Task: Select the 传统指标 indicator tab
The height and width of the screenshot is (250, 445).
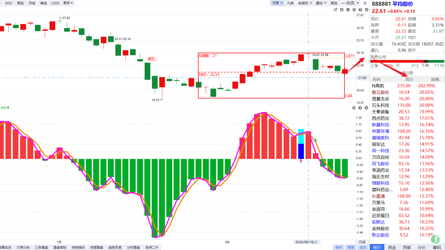Action: tap(78, 247)
